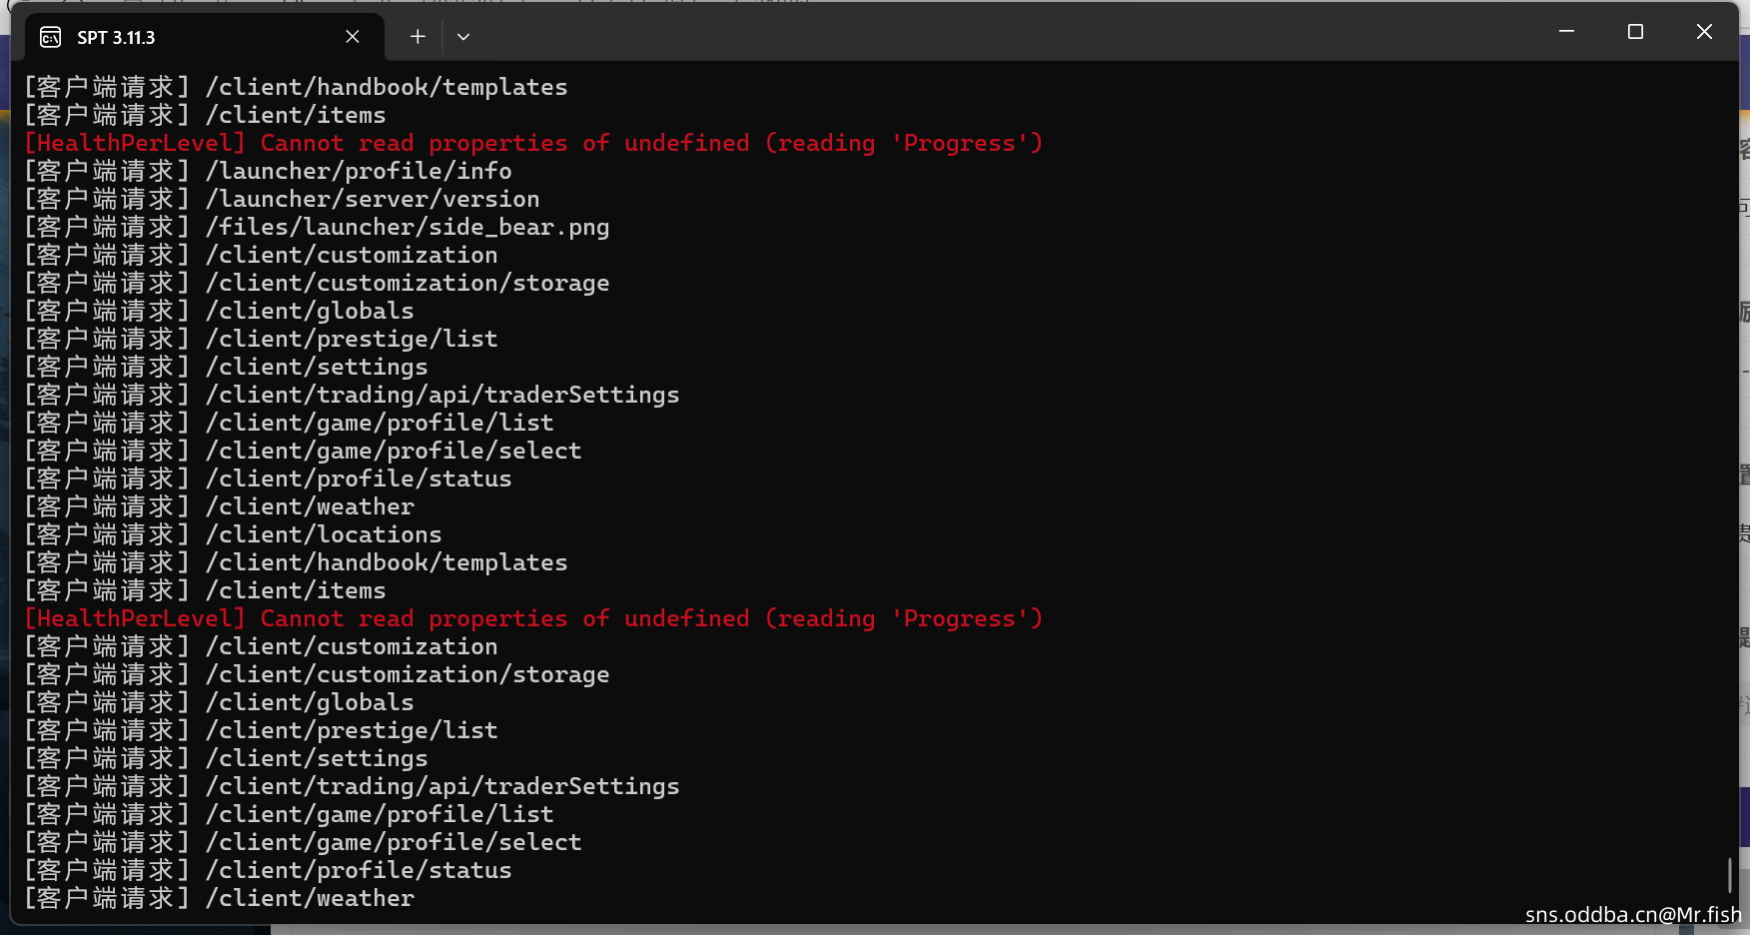Click the last /client/weather line
The width and height of the screenshot is (1750, 935).
[219, 898]
